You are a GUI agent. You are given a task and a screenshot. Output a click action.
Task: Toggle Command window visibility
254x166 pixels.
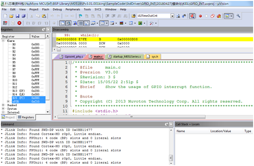(62, 23)
